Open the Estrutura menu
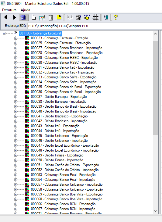 [9, 10]
